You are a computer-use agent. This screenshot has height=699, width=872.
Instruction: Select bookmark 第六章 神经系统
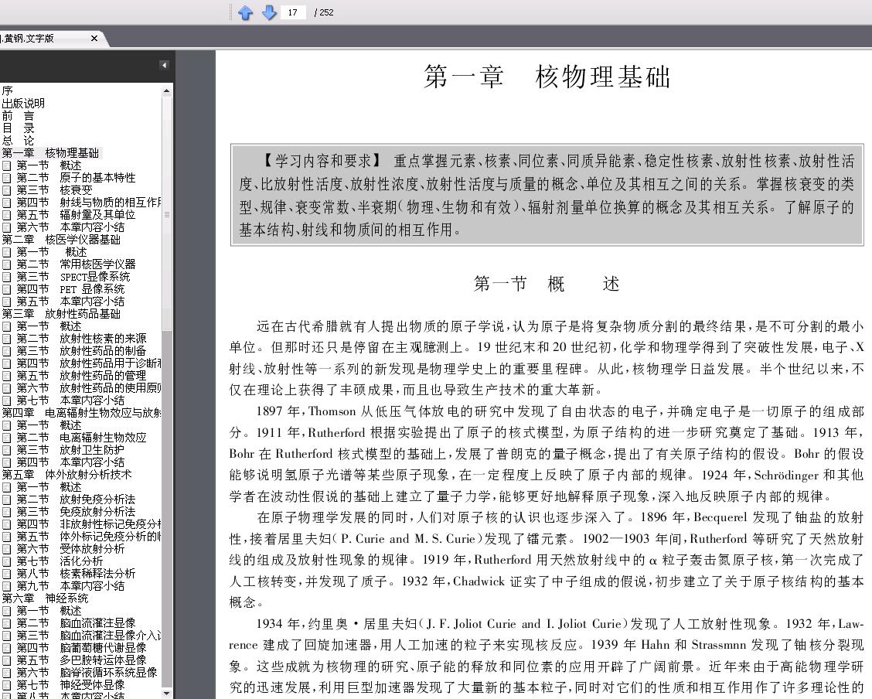[45, 598]
